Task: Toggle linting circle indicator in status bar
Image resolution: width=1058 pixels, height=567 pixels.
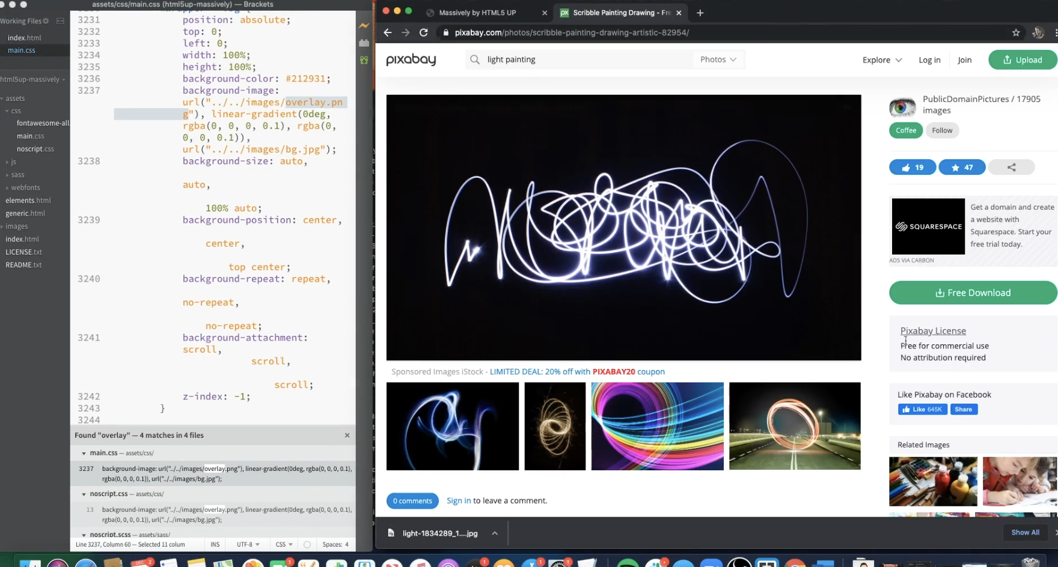Action: [x=307, y=544]
